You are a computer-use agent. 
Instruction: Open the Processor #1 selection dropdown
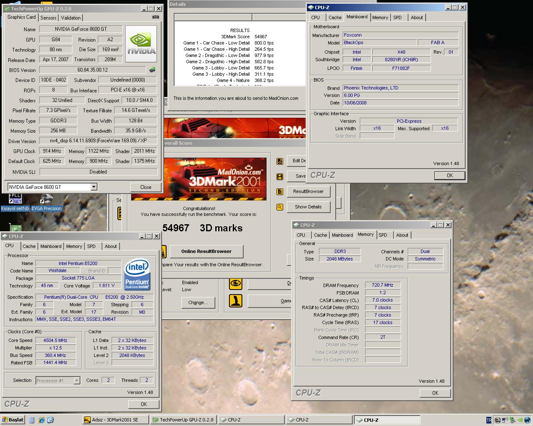[77, 380]
